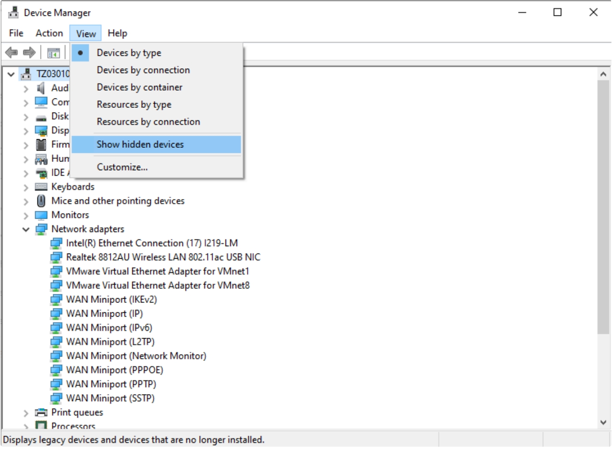Expand the Print queues node
This screenshot has width=612, height=449.
click(x=26, y=413)
